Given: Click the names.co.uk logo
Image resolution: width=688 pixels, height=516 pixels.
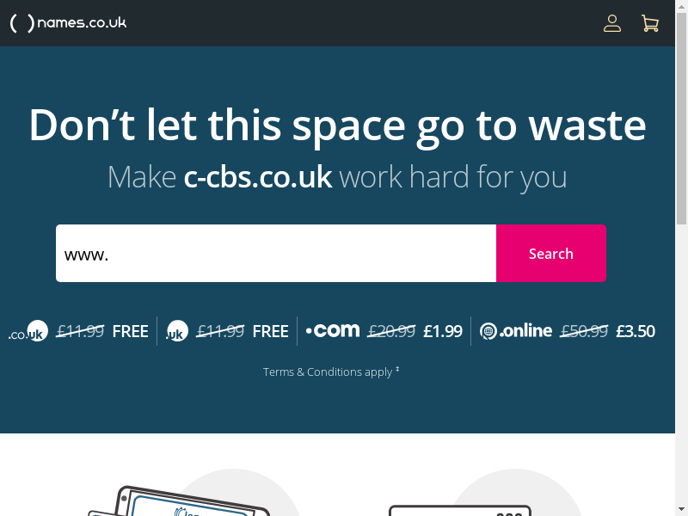Looking at the screenshot, I should (68, 23).
